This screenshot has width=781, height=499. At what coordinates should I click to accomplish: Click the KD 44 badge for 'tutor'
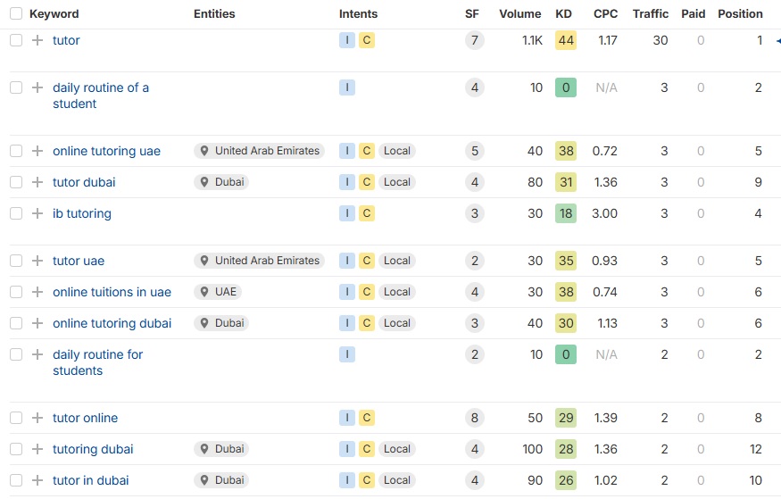point(565,40)
